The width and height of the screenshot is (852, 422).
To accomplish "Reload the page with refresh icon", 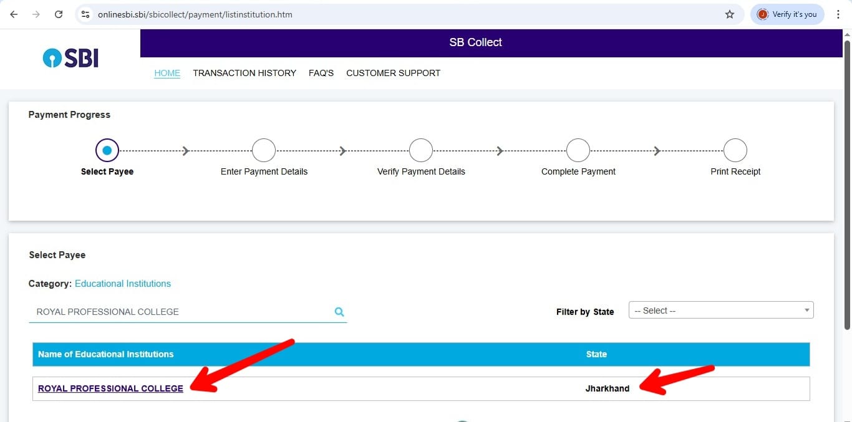I will (59, 14).
